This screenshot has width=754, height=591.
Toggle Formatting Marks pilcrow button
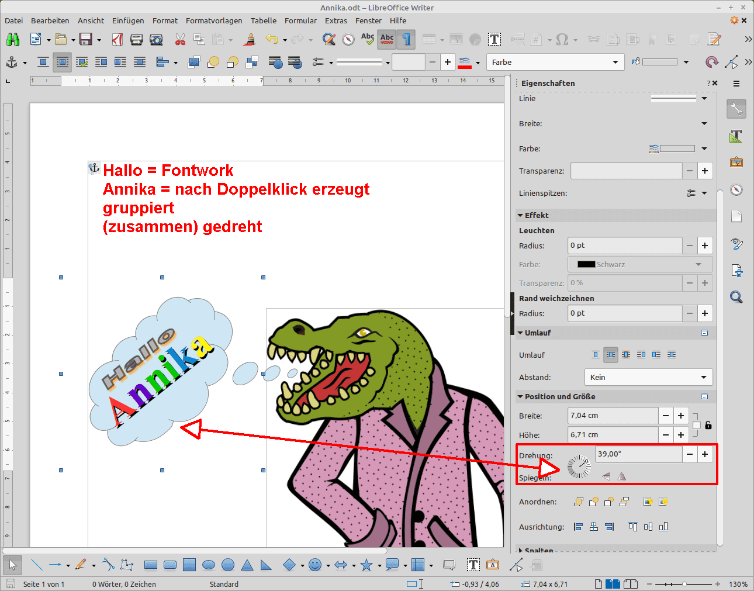(x=406, y=39)
